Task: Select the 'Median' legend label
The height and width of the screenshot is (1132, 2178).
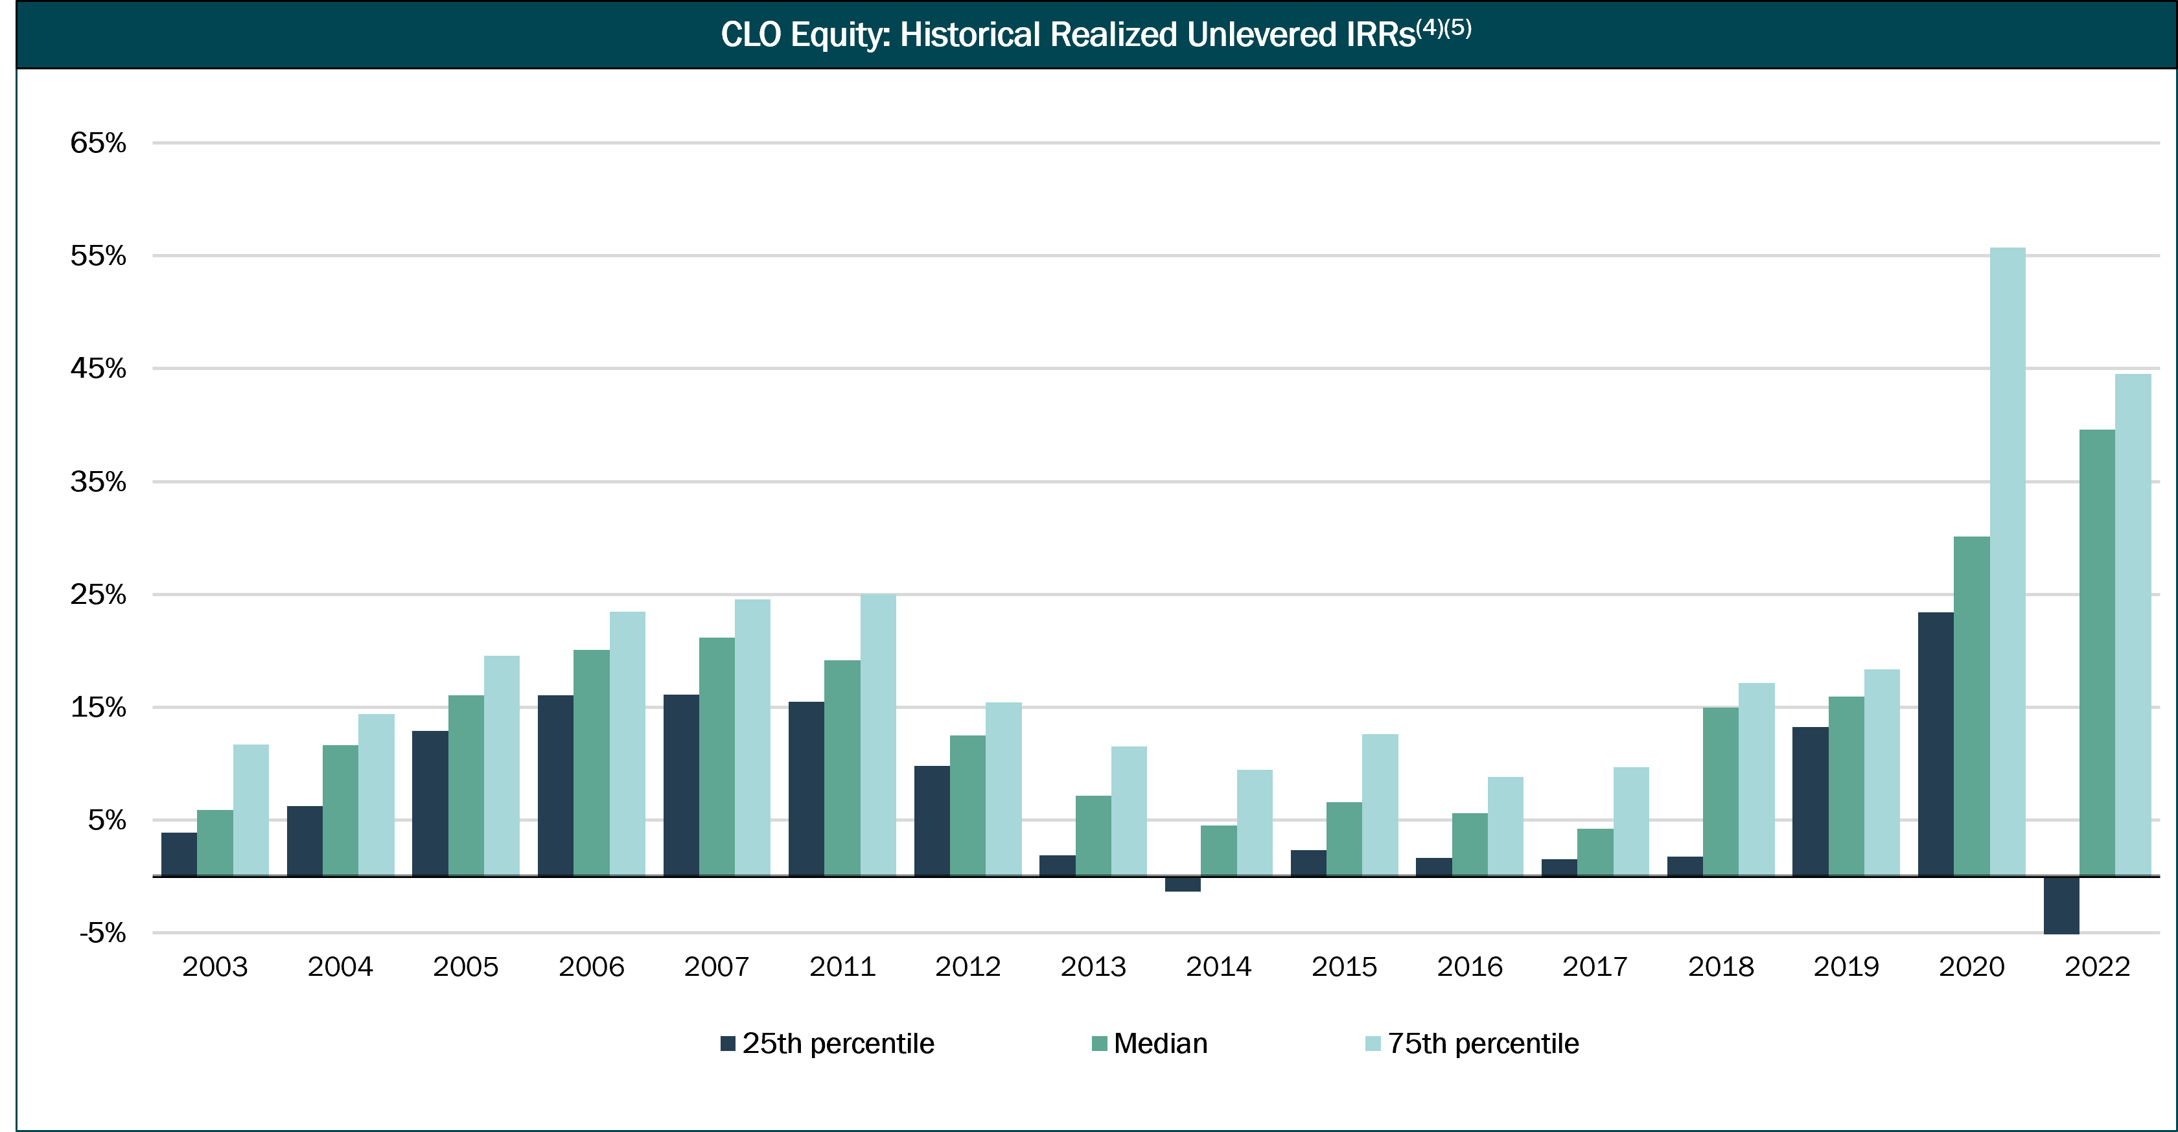Action: 1160,1043
